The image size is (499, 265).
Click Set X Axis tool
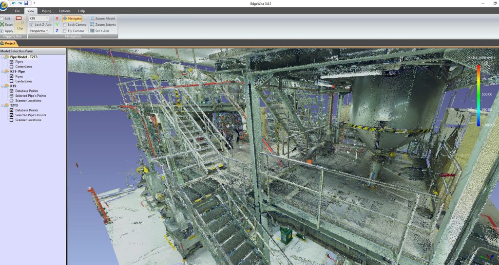(x=92, y=31)
